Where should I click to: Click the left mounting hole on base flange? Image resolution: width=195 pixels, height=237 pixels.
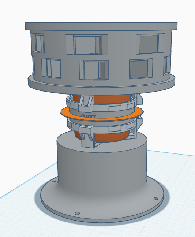coord(54,182)
